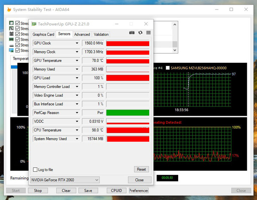Toggle the second Stress checkbox in AIDA64
This screenshot has height=200, width=257.
coord(18,29)
